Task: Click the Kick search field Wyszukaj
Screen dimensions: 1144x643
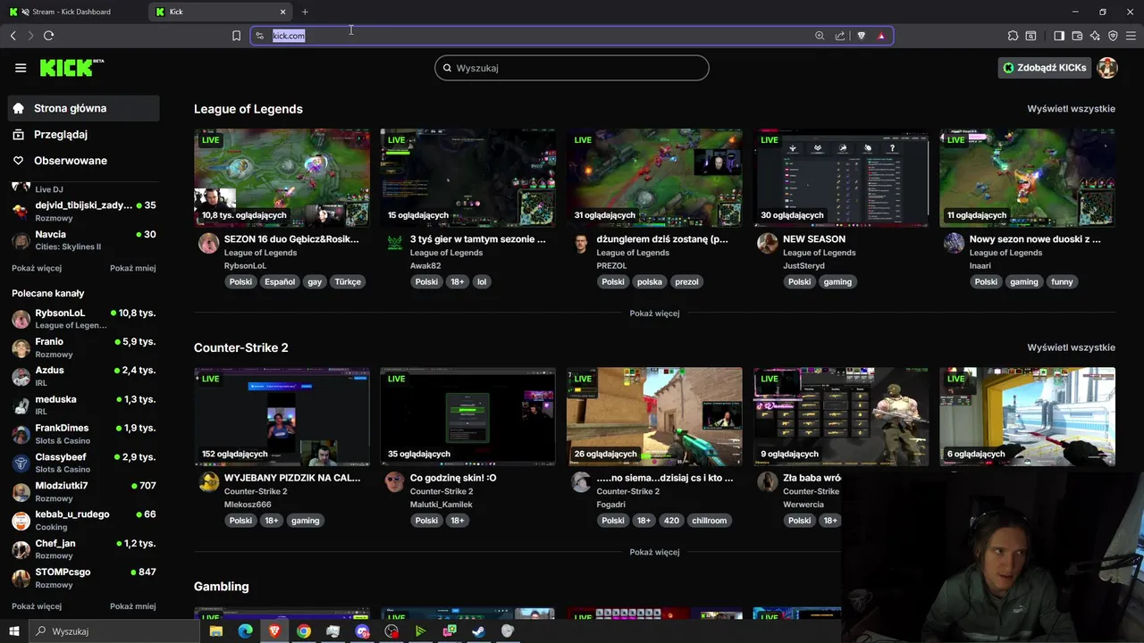Action: [x=572, y=68]
